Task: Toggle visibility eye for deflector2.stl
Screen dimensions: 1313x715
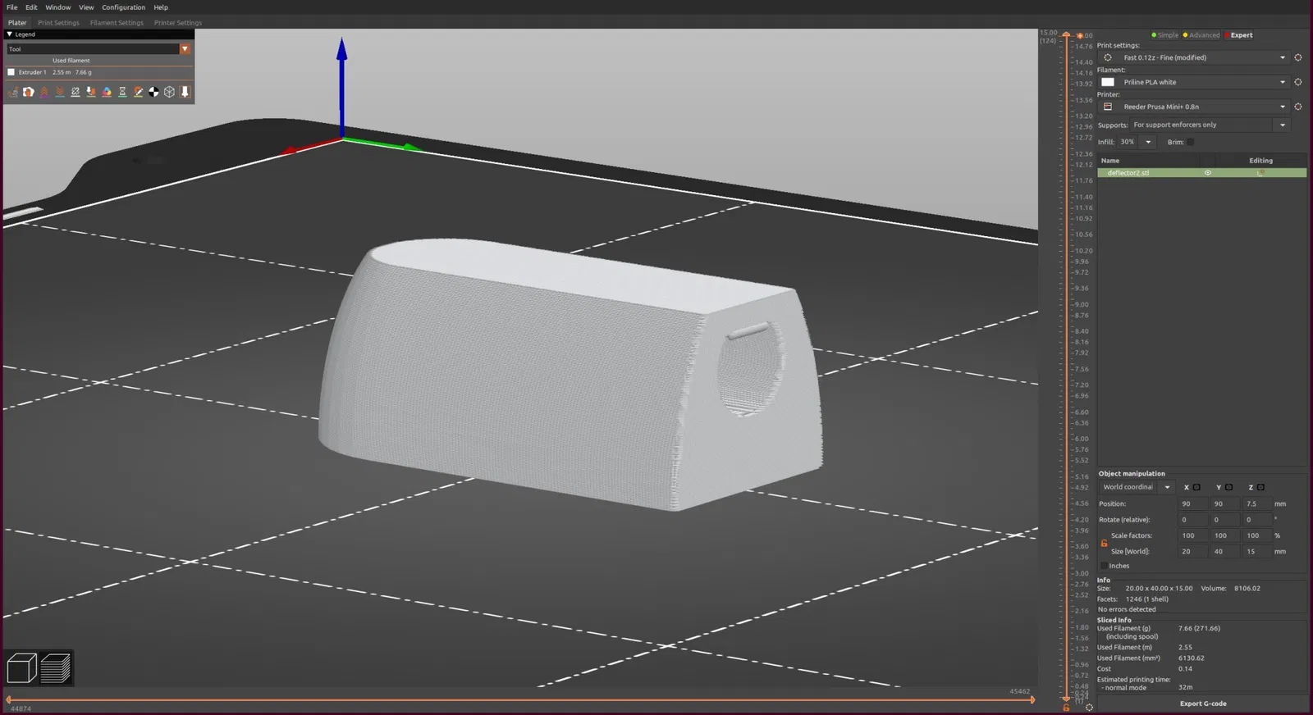Action: (1207, 173)
